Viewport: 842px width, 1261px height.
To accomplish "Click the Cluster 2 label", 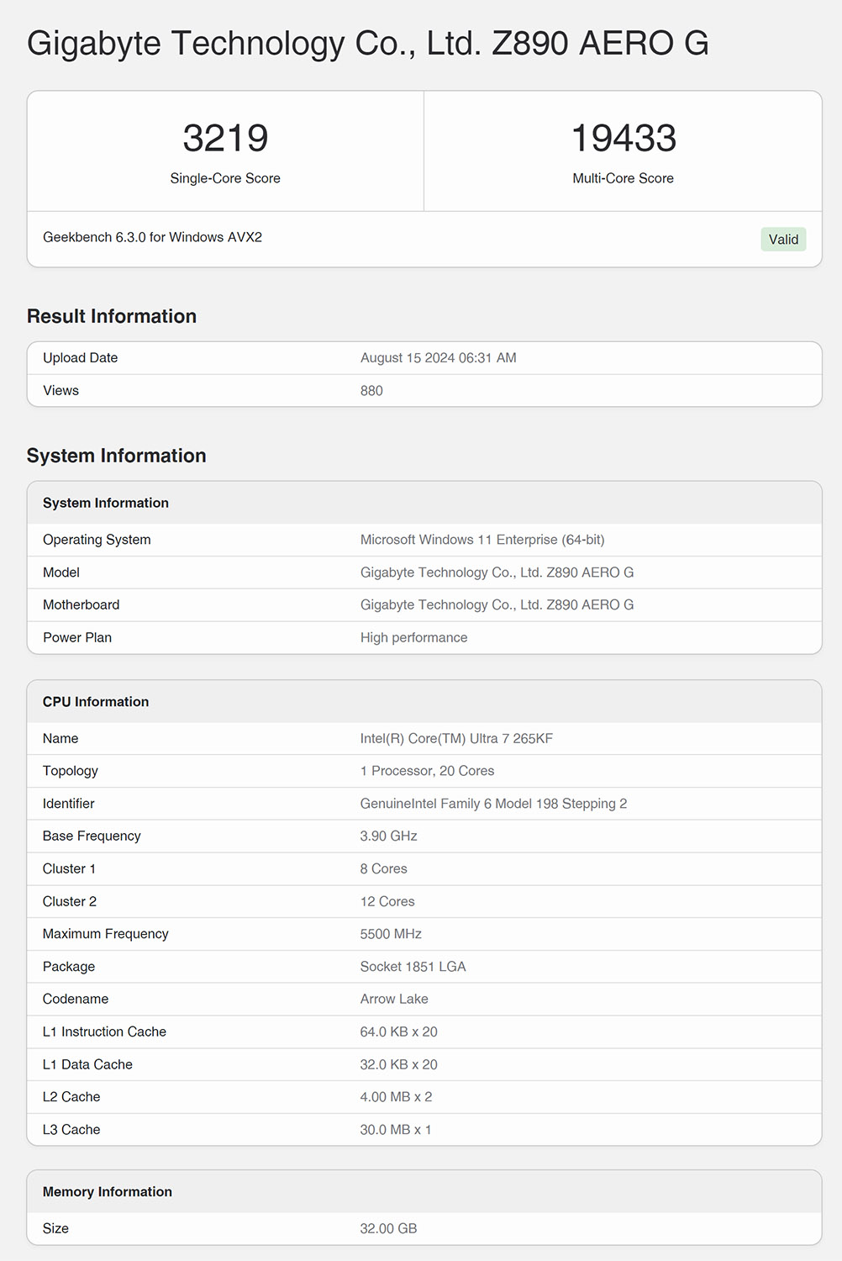I will pyautogui.click(x=70, y=902).
